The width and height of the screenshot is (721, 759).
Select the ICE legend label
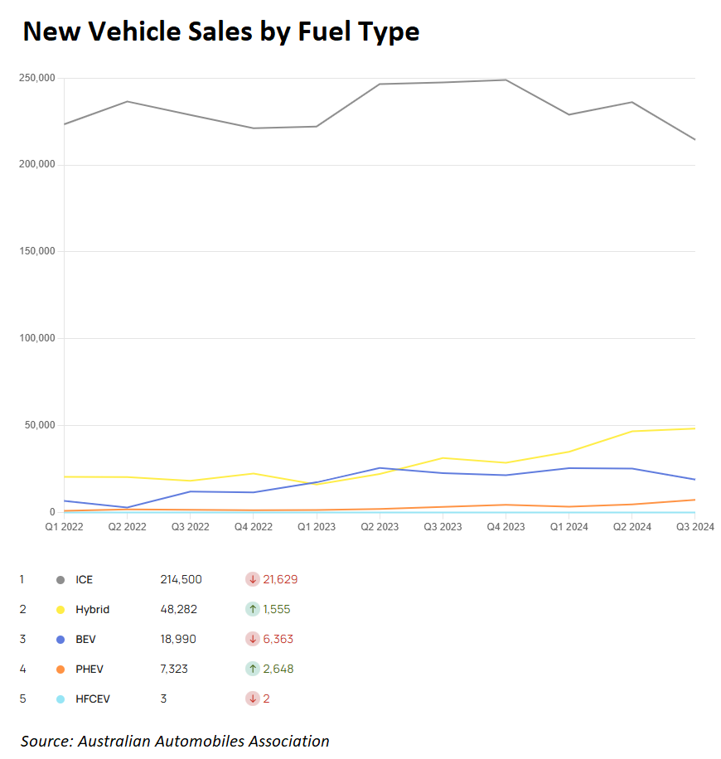(85, 580)
